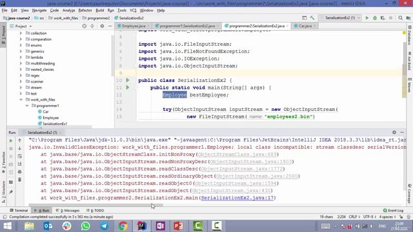Start debugging with the bug icon

pyautogui.click(x=375, y=18)
